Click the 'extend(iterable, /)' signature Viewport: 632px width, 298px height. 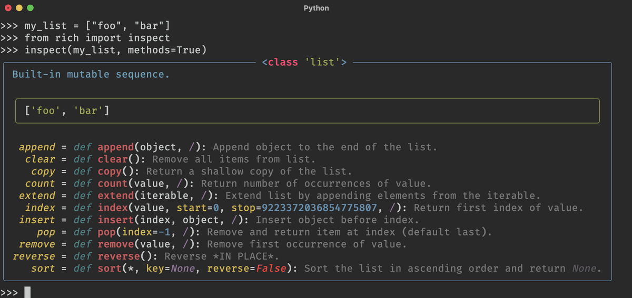(x=155, y=196)
